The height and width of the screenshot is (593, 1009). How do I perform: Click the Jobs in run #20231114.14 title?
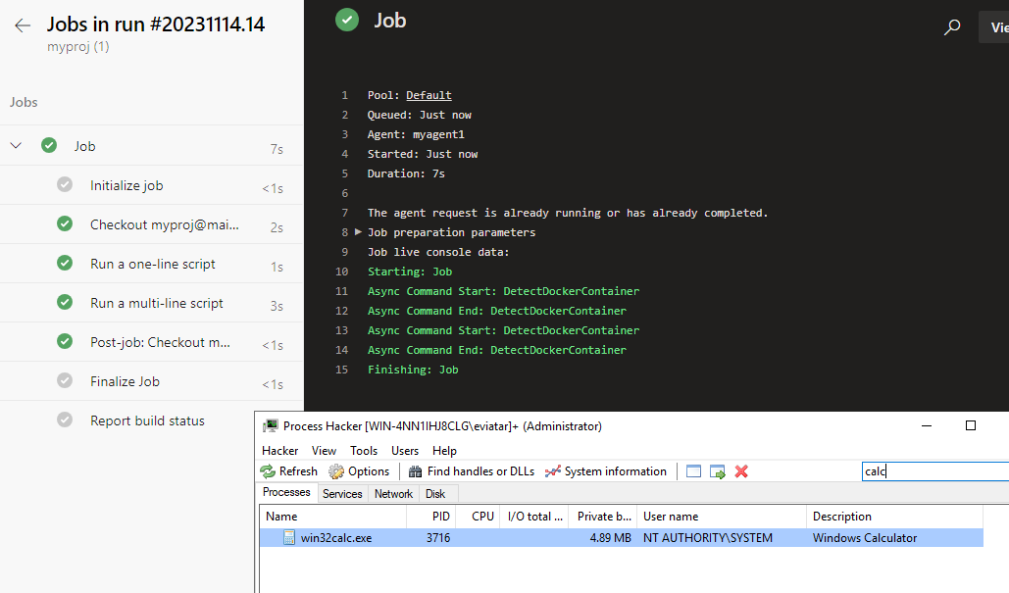156,25
